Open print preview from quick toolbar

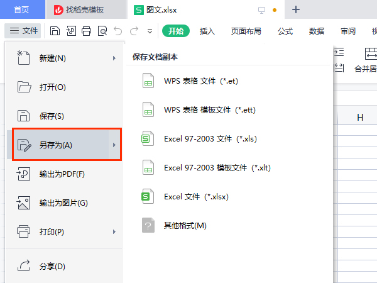click(x=102, y=31)
